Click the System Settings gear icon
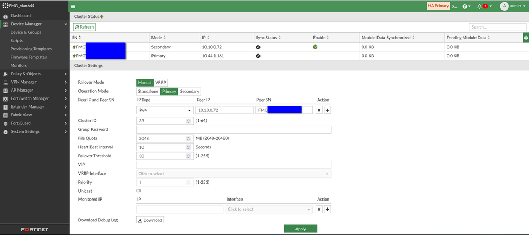Viewport: 529px width, 235px height. click(5, 132)
